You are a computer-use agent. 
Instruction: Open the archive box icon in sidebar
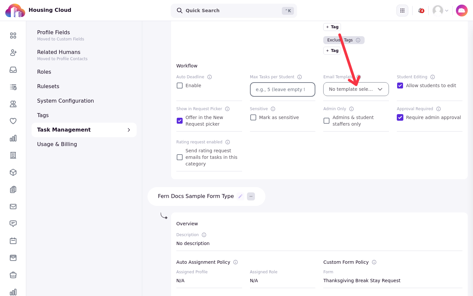click(13, 258)
